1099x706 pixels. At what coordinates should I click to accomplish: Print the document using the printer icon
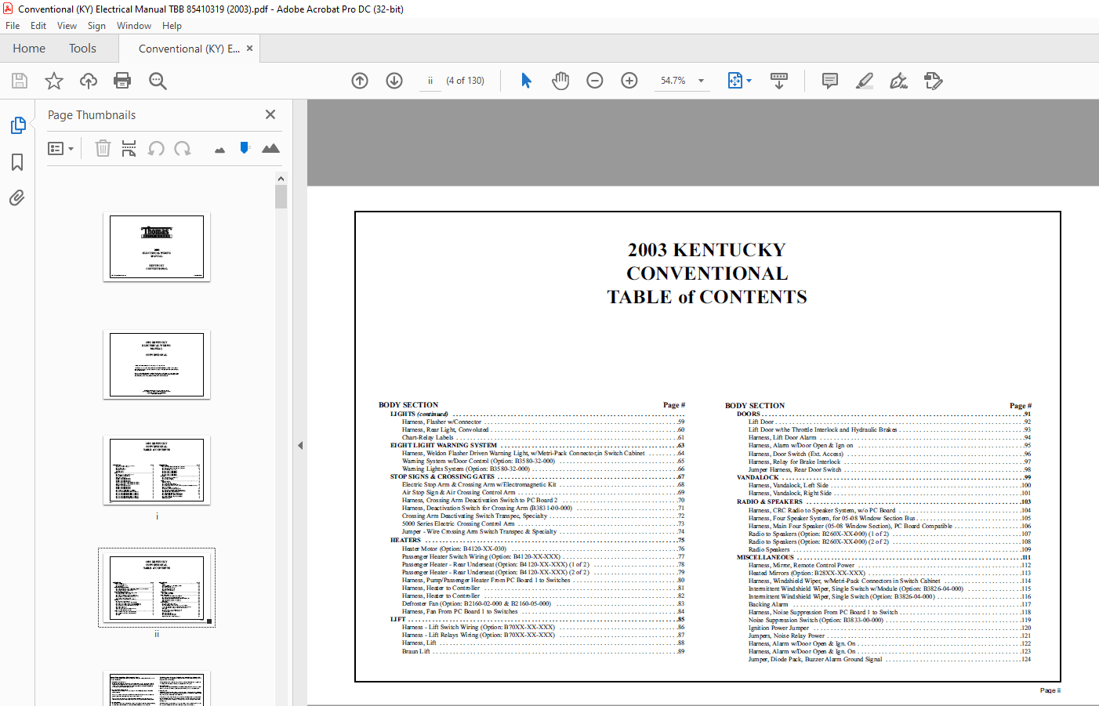click(x=122, y=81)
